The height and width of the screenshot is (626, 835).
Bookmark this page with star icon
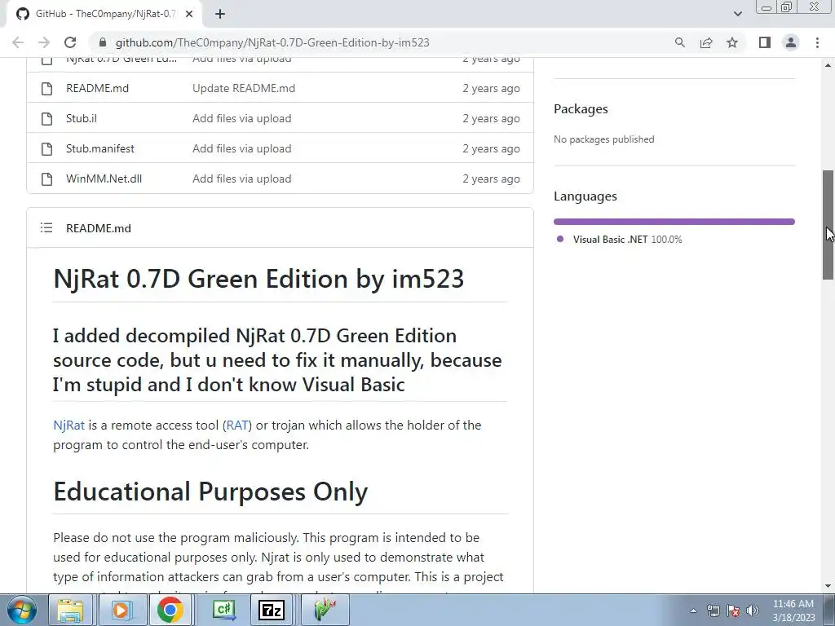point(732,42)
